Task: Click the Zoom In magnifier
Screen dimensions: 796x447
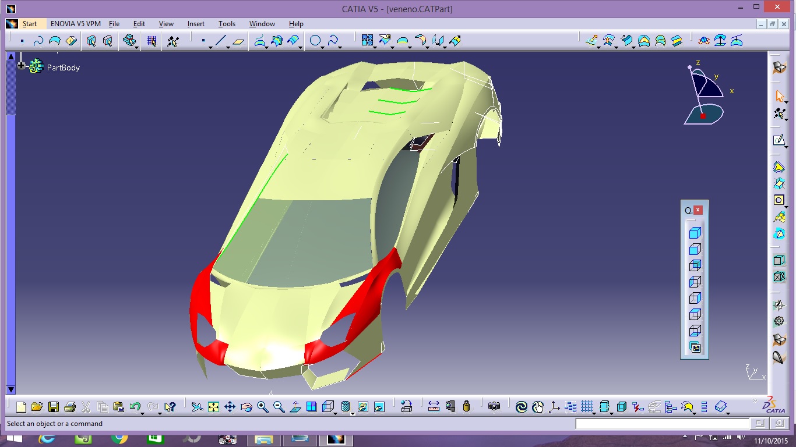Action: (x=263, y=407)
